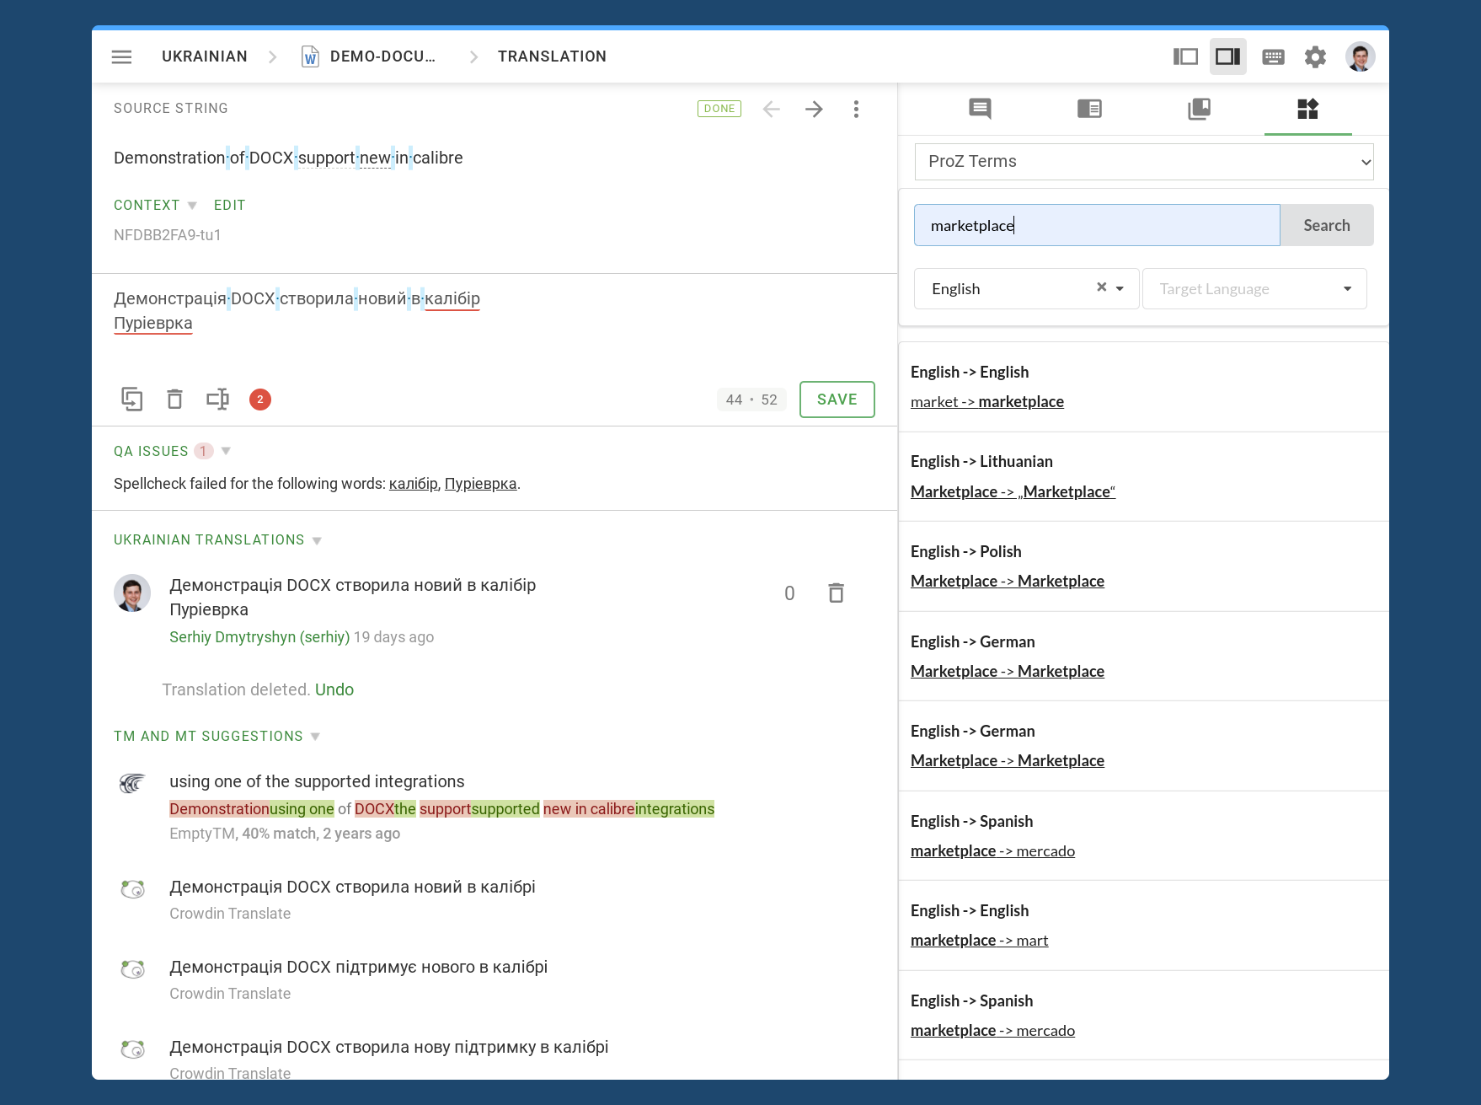Viewport: 1481px width, 1105px height.
Task: Switch to the Search TM tab icon
Action: point(1089,109)
